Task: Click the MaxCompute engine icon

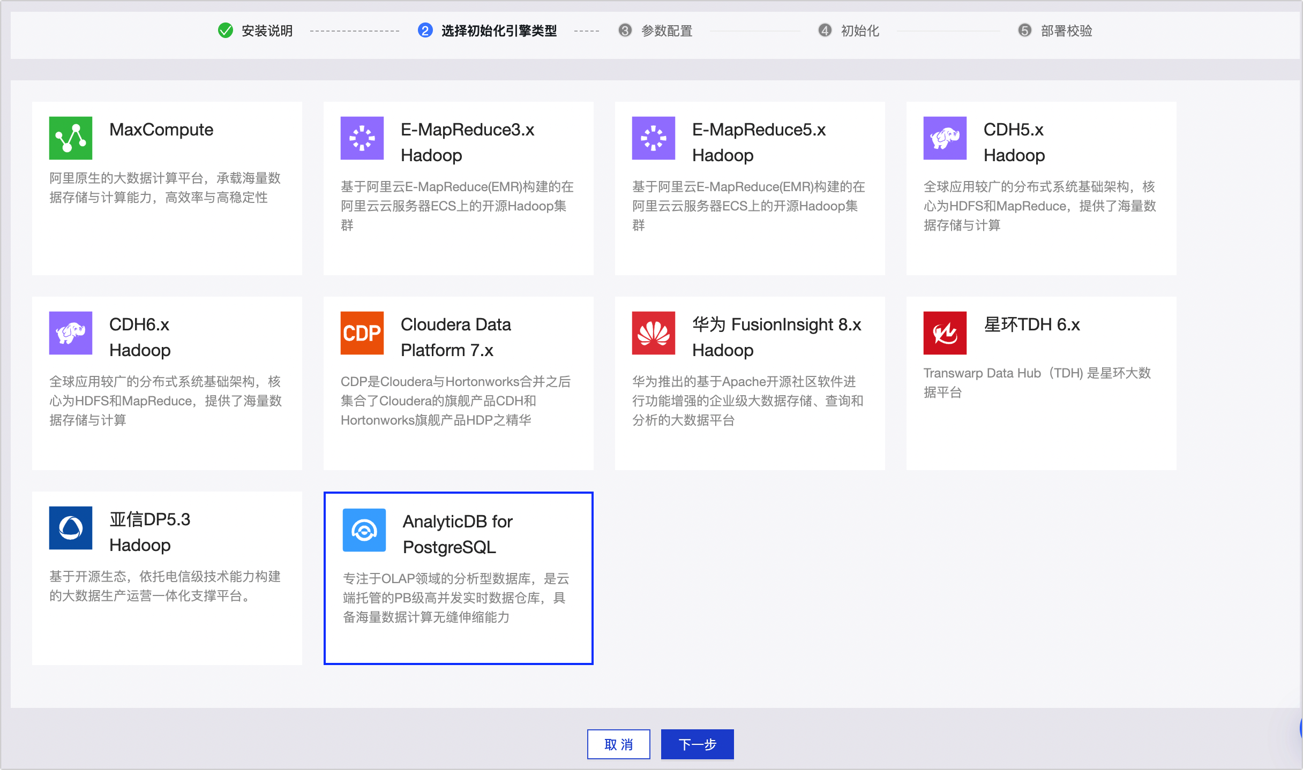Action: [70, 138]
